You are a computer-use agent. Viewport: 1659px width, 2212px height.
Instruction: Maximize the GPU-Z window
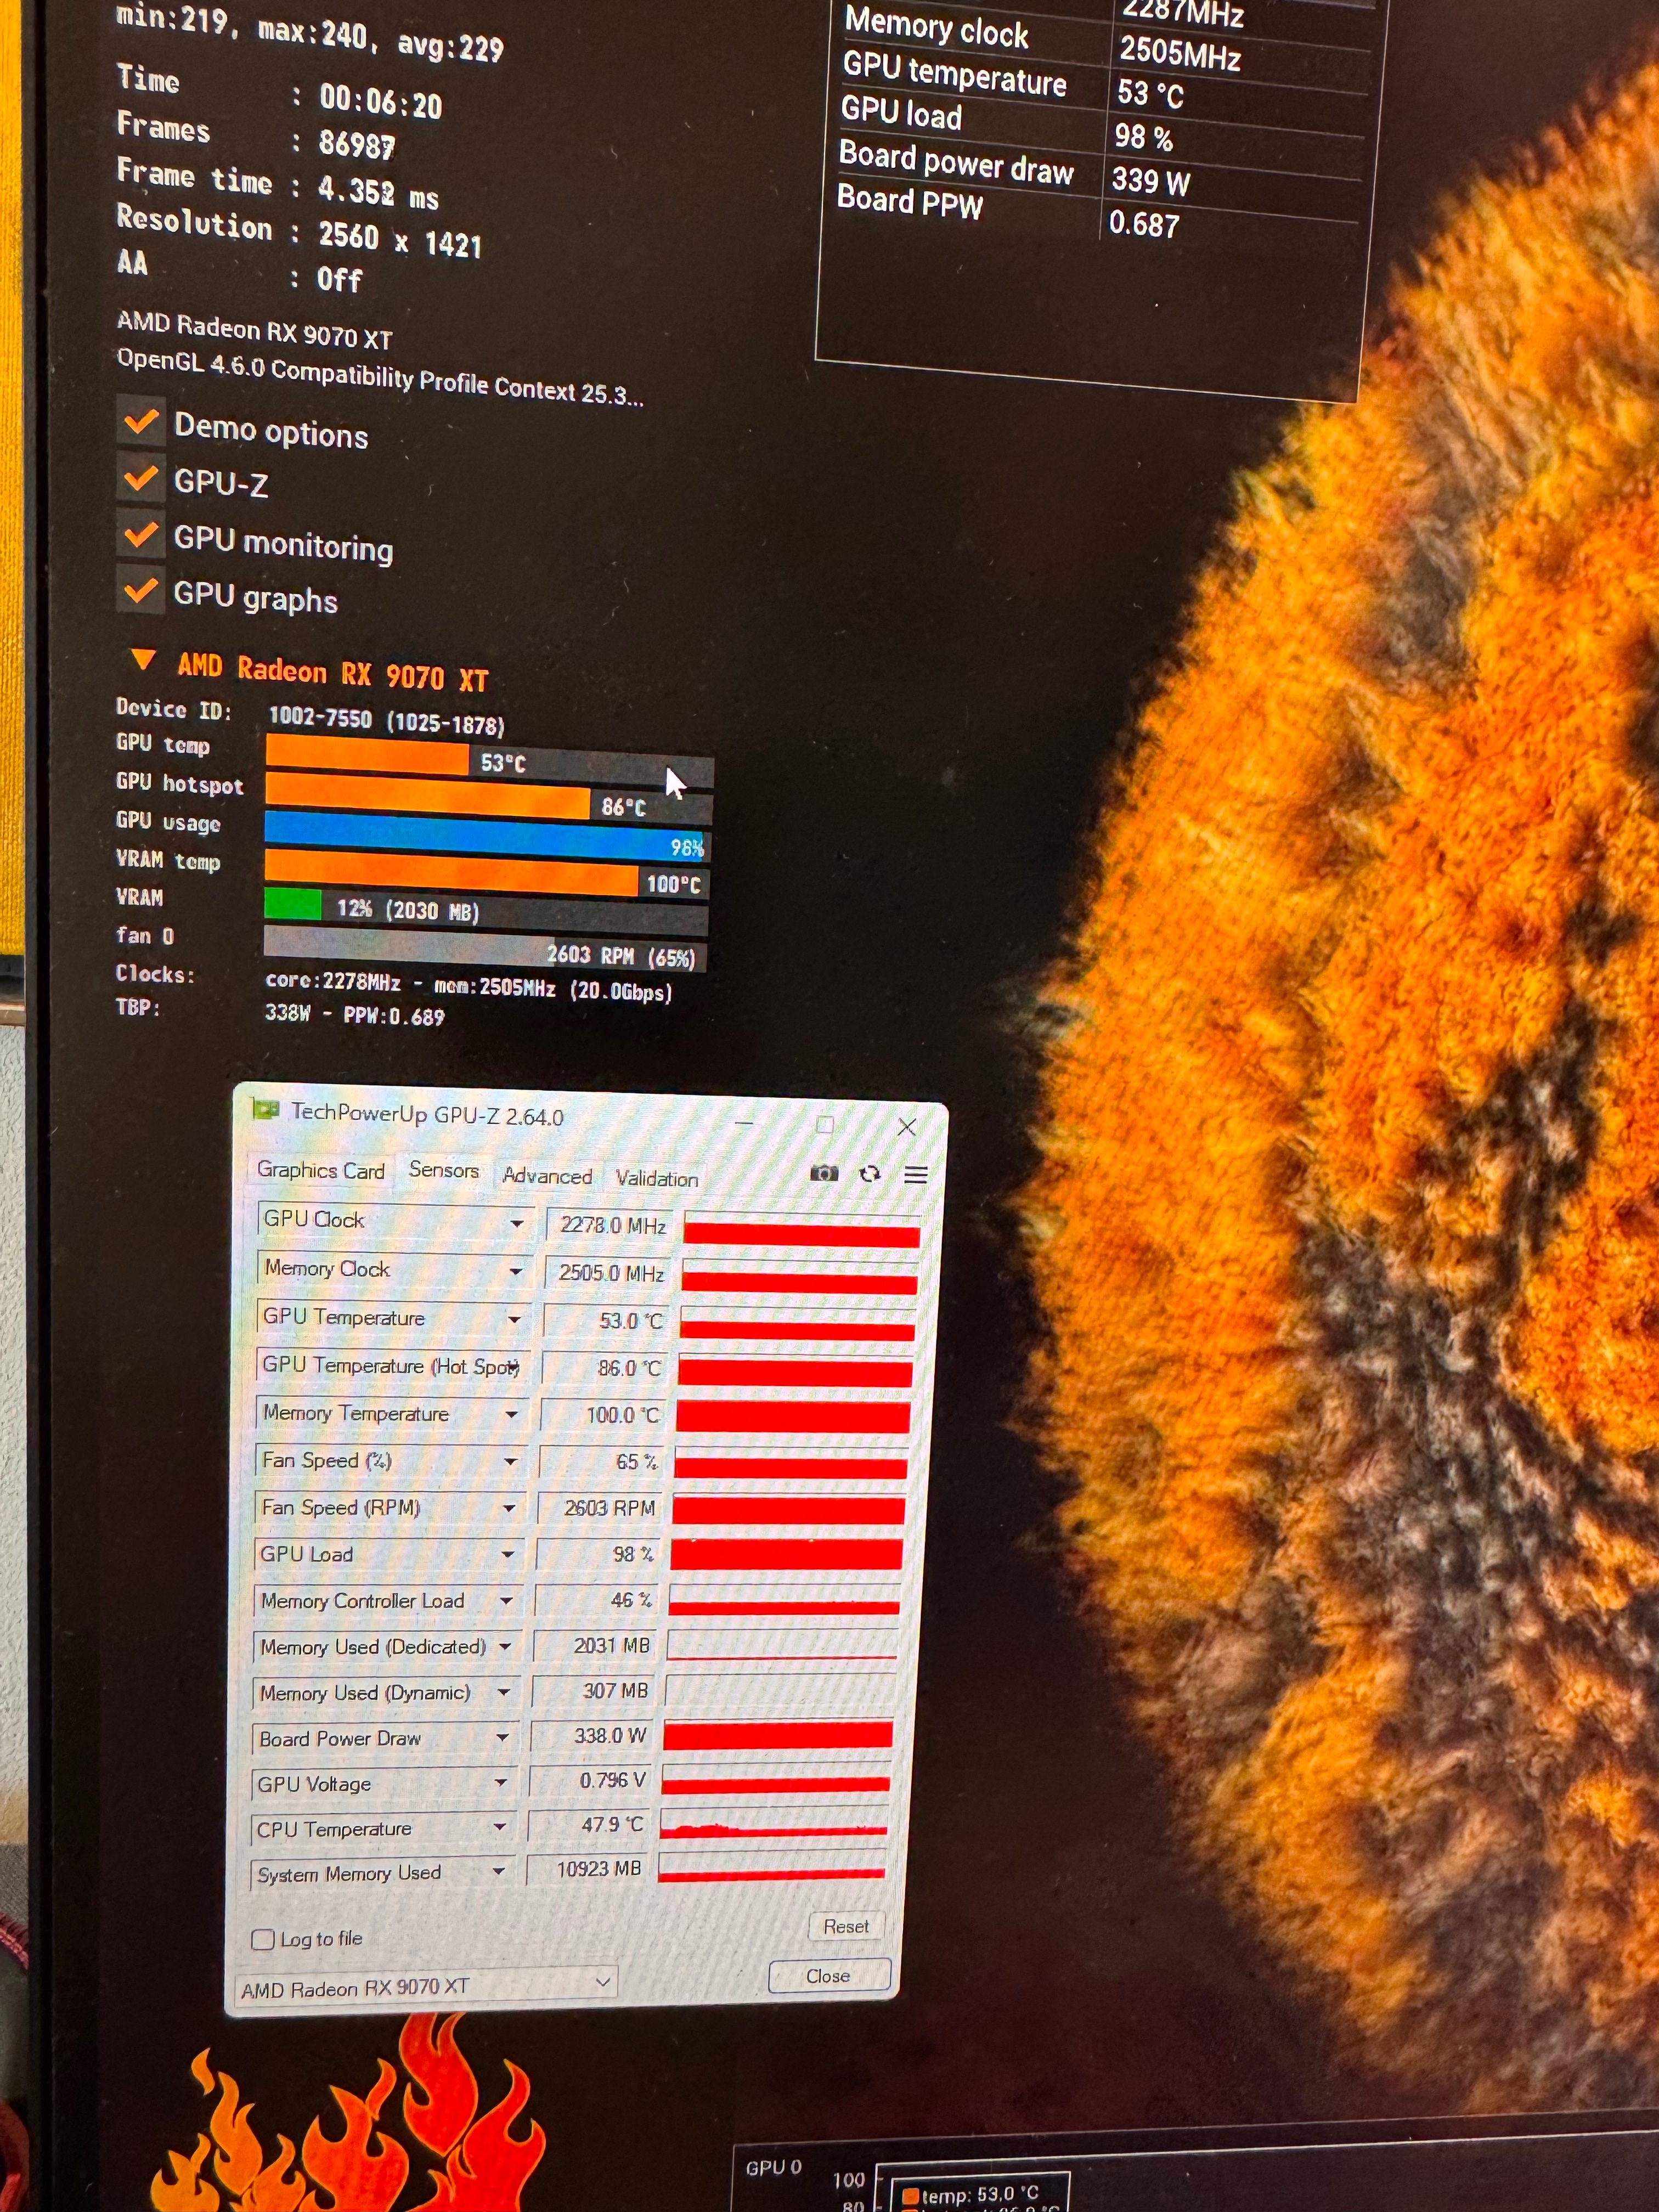tap(825, 1125)
